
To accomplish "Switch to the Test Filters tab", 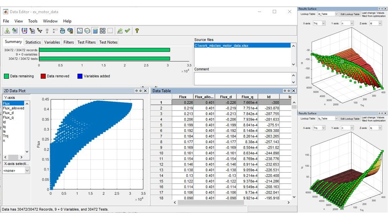I will 87,42.
